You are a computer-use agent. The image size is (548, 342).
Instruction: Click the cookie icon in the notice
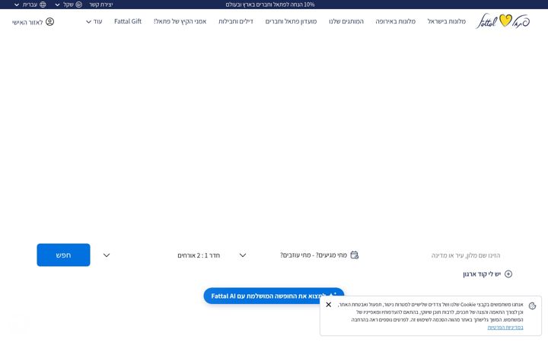tap(532, 306)
